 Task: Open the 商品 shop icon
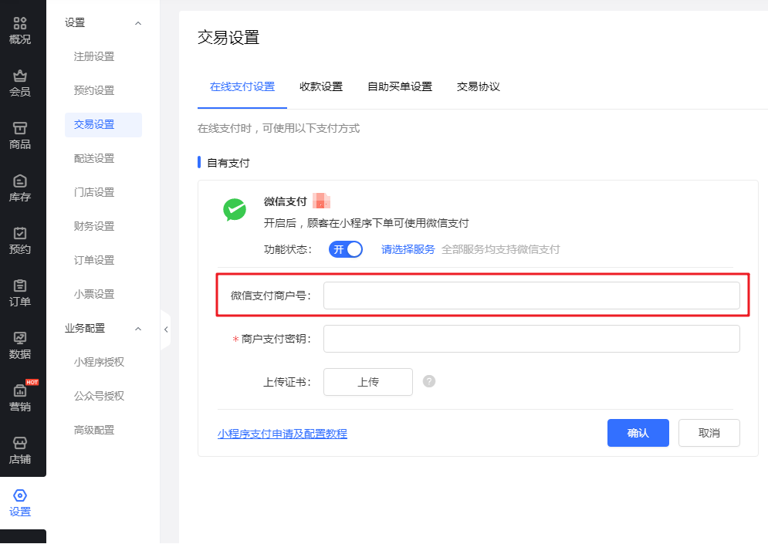tap(20, 128)
